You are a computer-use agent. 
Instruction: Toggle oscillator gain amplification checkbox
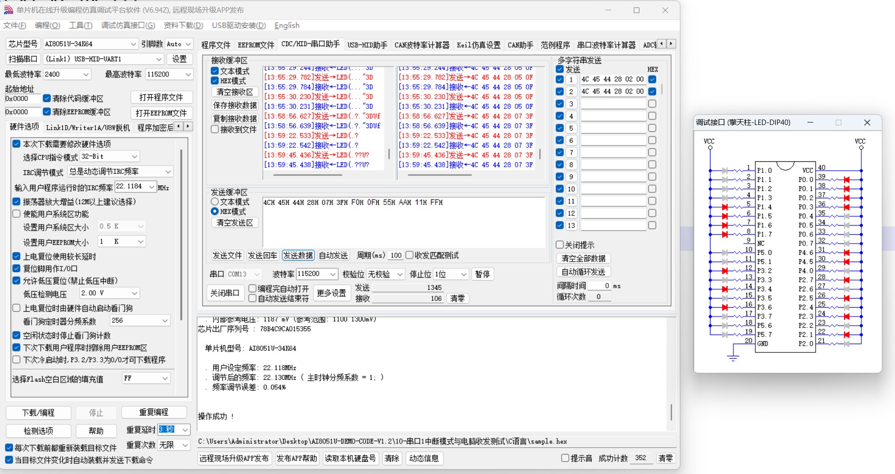tap(17, 201)
